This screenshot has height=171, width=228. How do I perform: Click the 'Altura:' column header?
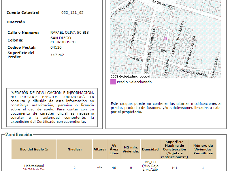(x=100, y=149)
